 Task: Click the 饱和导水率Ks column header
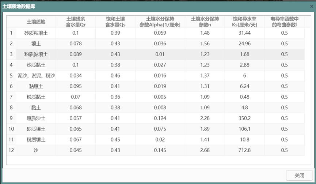pos(245,22)
